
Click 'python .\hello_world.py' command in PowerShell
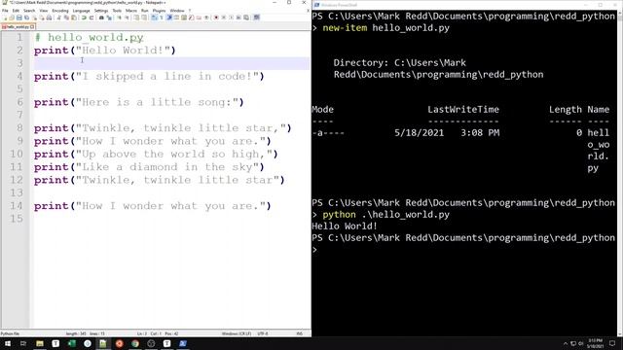point(385,215)
